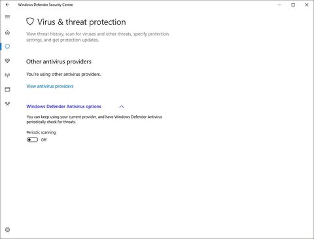Open App & browser control window icon
This screenshot has height=239, width=314.
pyautogui.click(x=7, y=89)
